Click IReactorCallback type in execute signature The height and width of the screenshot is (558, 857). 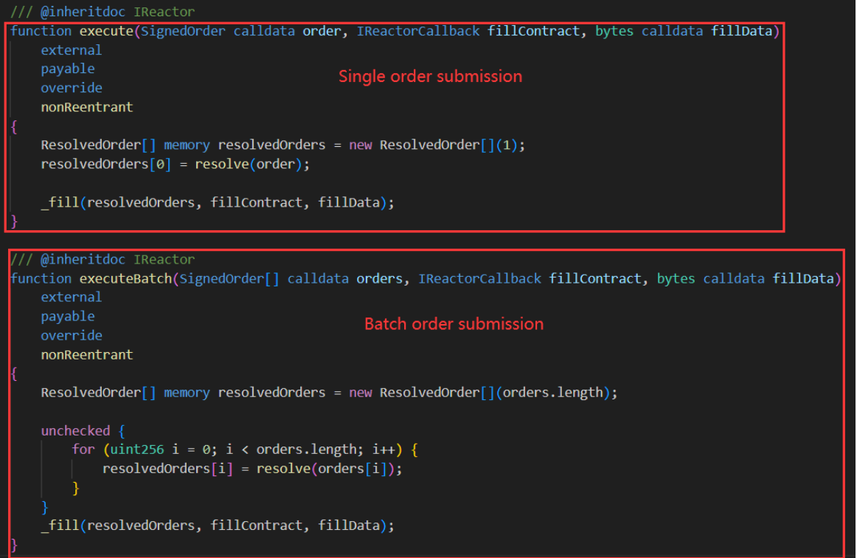pyautogui.click(x=418, y=31)
